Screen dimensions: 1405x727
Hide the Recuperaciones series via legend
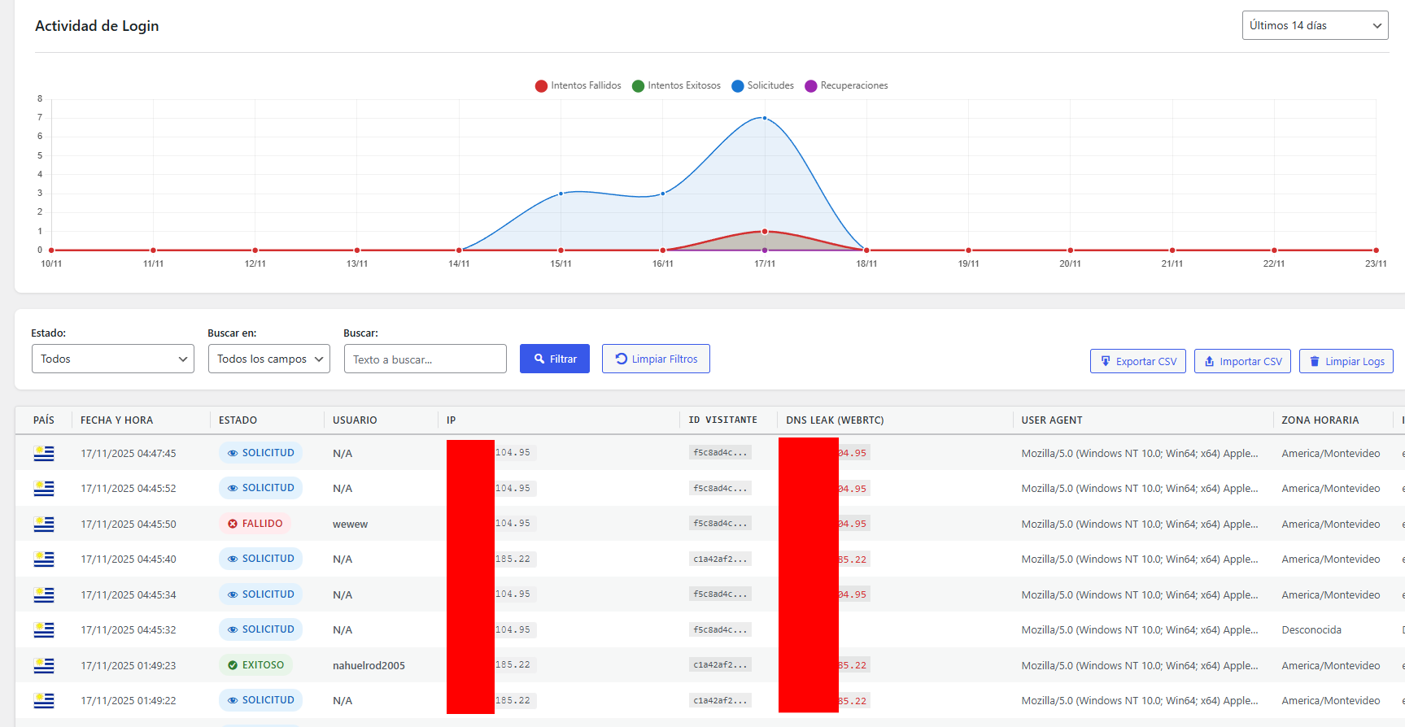[846, 85]
